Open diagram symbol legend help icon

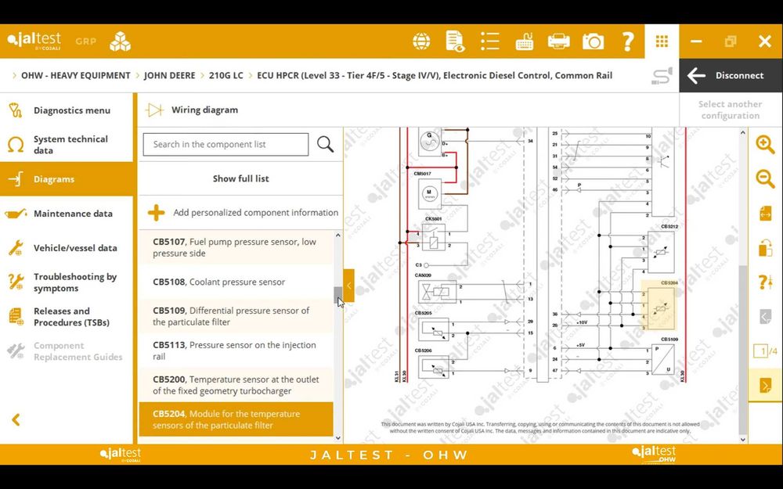[766, 282]
